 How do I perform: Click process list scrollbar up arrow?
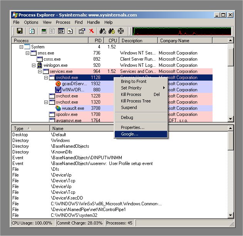(x=230, y=40)
